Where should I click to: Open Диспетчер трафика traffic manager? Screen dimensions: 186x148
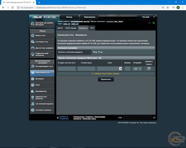(42, 48)
